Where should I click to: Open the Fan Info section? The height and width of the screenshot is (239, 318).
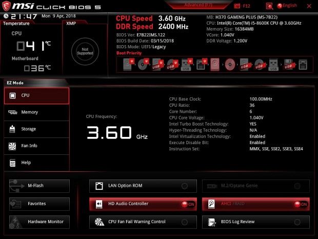(37, 146)
